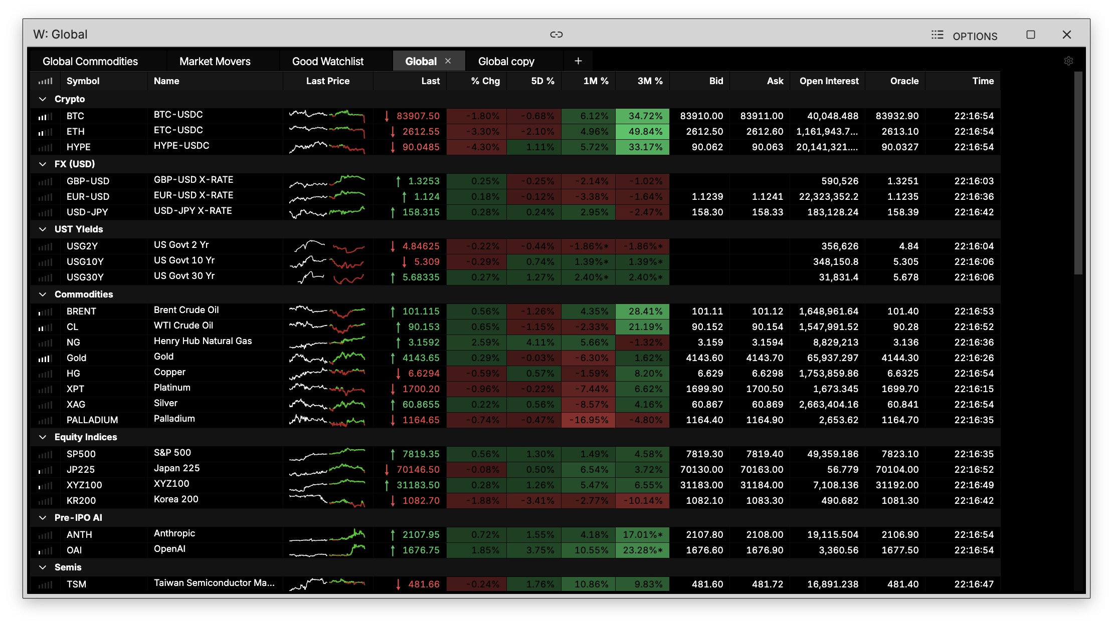Select ETH 3M % cell 49.84%
The height and width of the screenshot is (625, 1113).
(643, 132)
